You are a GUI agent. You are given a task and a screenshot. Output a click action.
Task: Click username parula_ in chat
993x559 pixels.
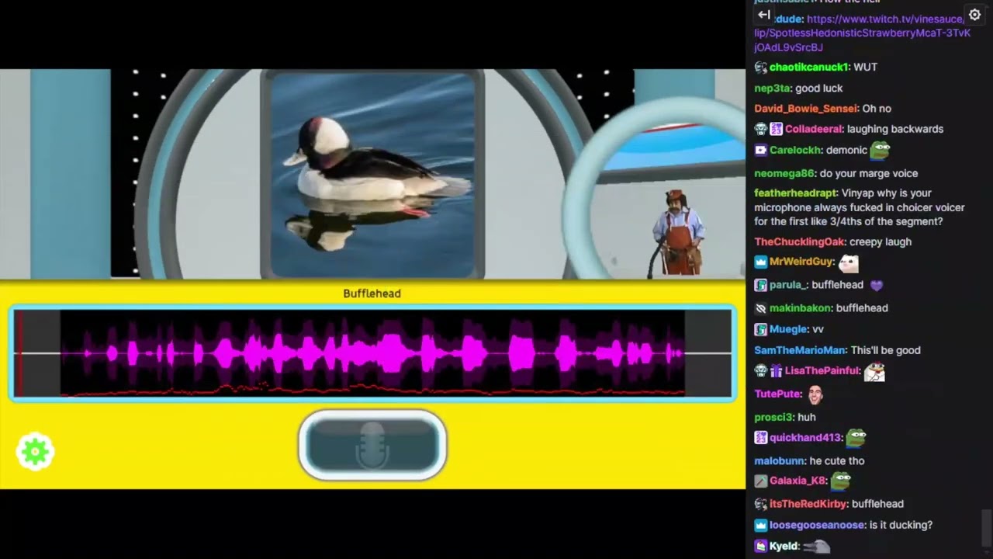787,286
